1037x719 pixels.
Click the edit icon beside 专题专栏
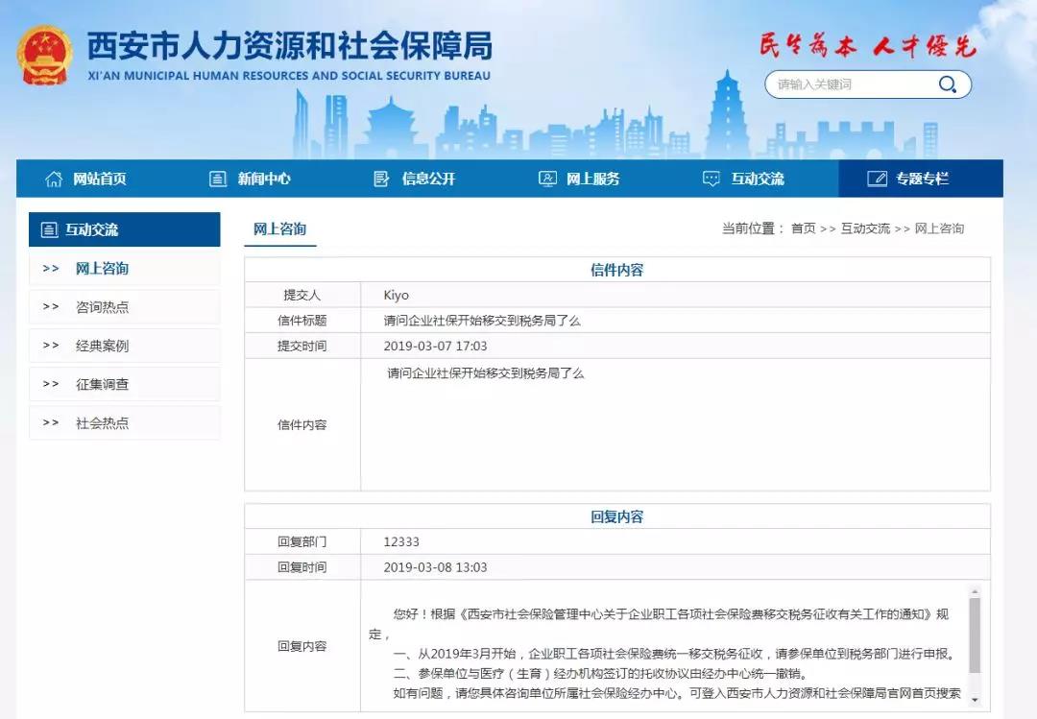point(877,179)
